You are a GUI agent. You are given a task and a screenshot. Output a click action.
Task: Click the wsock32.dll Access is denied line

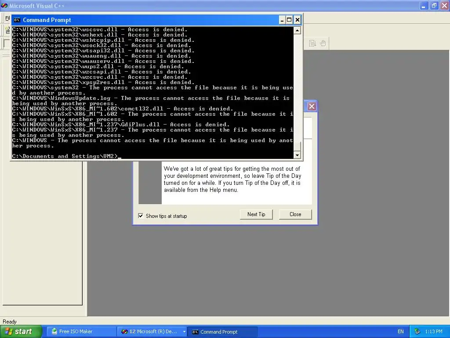(102, 45)
